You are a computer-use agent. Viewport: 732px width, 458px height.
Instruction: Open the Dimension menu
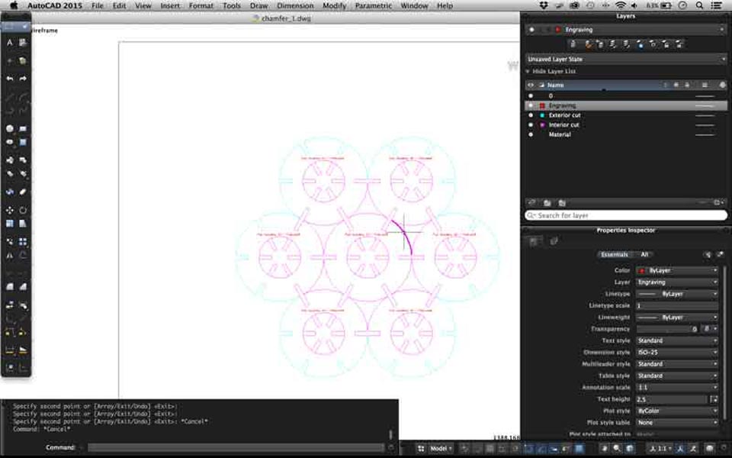click(295, 5)
